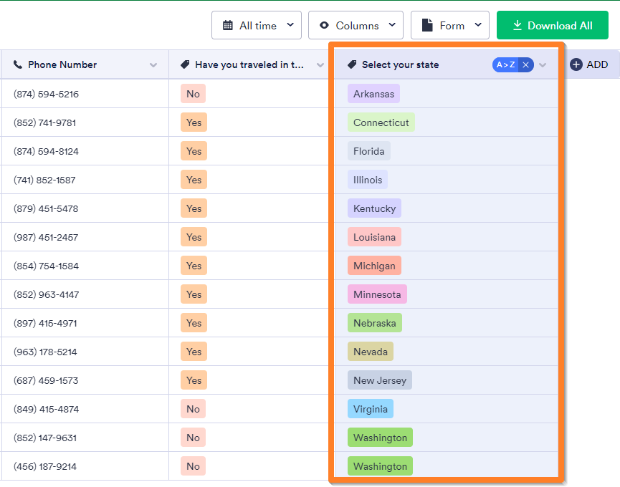Image resolution: width=620 pixels, height=487 pixels.
Task: Click the document icon in Form button
Action: [x=427, y=26]
